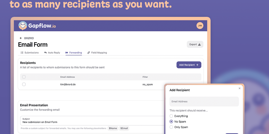
Task: Click the Auto Reply arrow icon
Action: tap(45, 53)
